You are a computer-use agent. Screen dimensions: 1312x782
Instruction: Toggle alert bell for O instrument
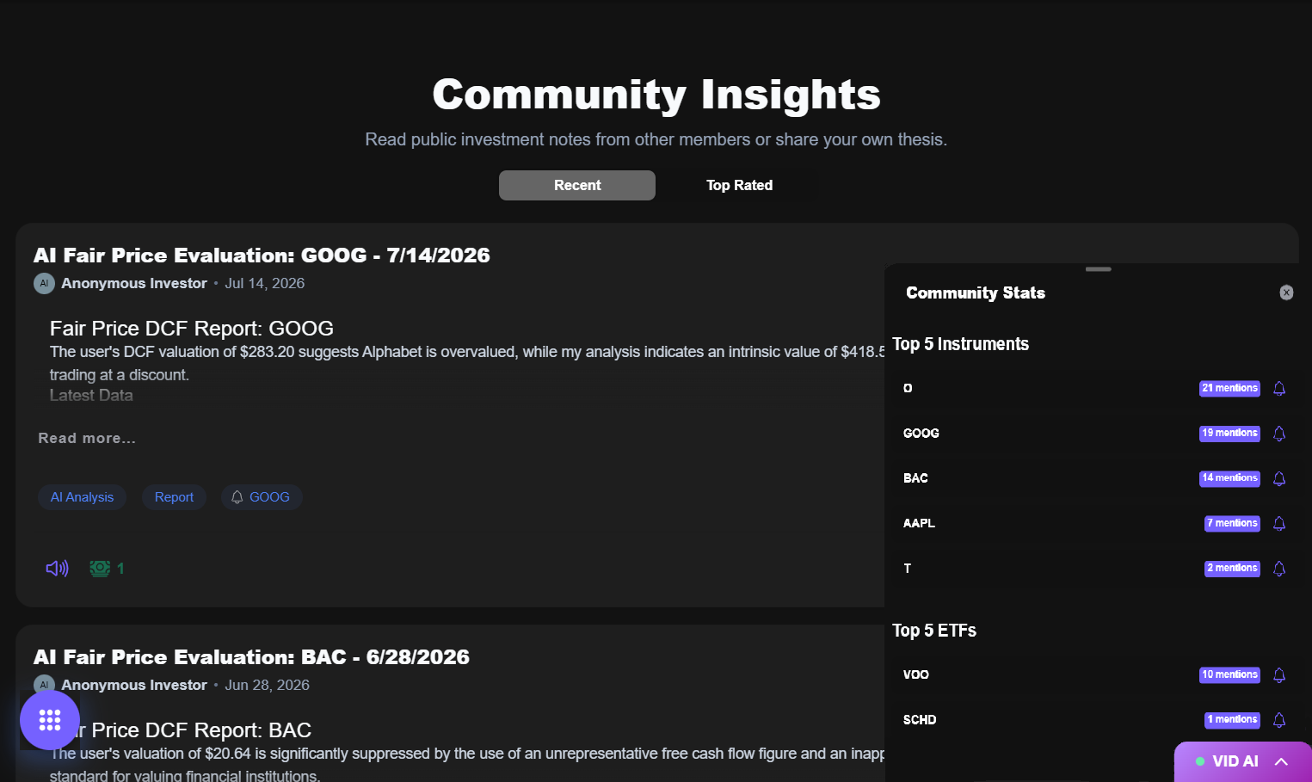click(1279, 388)
